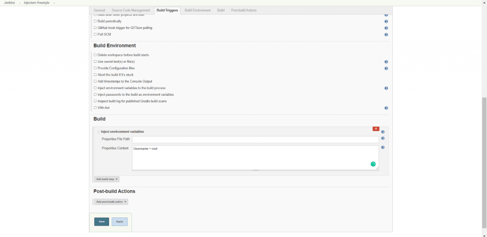Apply the configuration changes

pyautogui.click(x=119, y=222)
